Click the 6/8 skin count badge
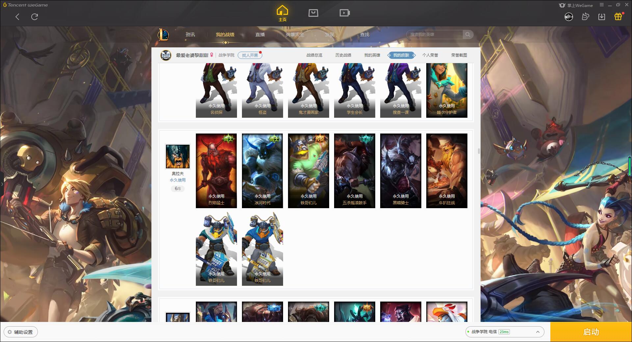 coord(178,189)
